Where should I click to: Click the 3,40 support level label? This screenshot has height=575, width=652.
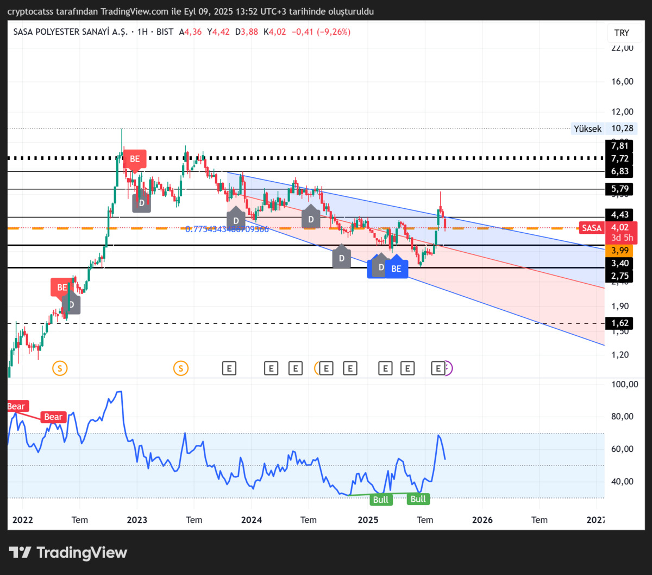click(620, 263)
